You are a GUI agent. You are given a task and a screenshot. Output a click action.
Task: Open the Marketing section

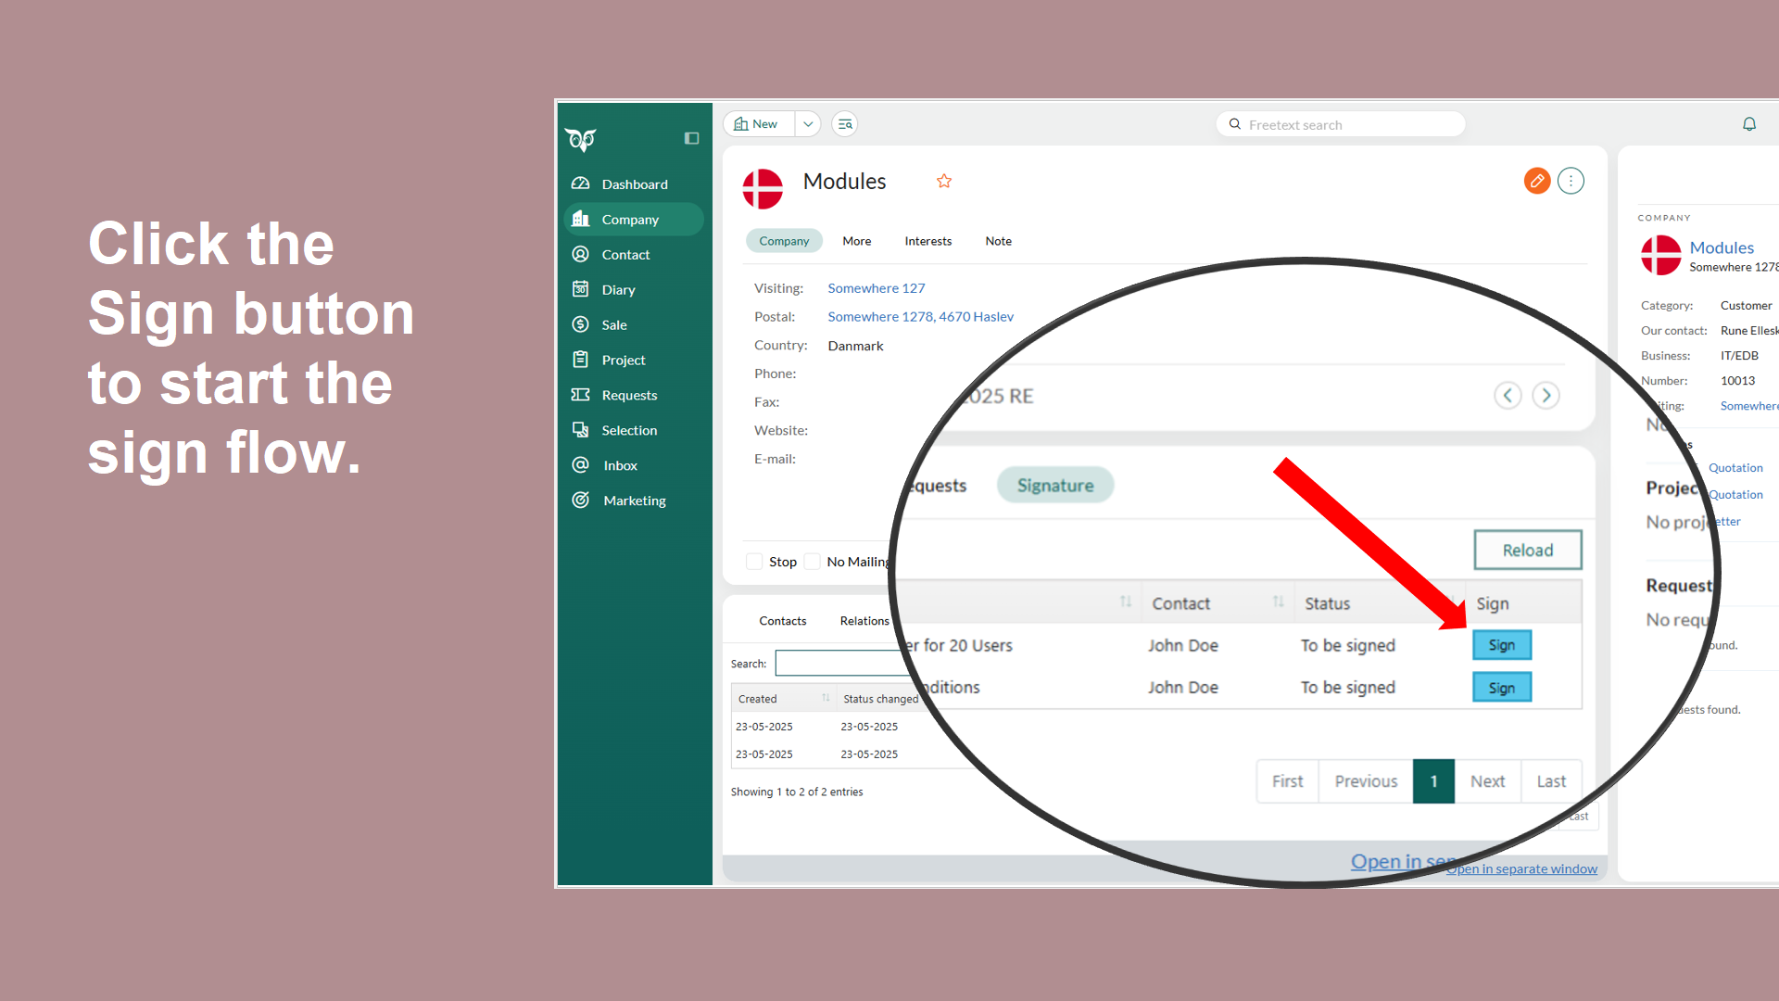click(634, 500)
